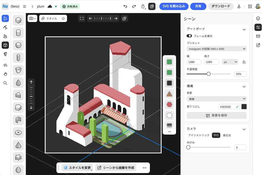Select アイソメトリック camera mode
Screen dimensions: 262x175
[x=199, y=135]
